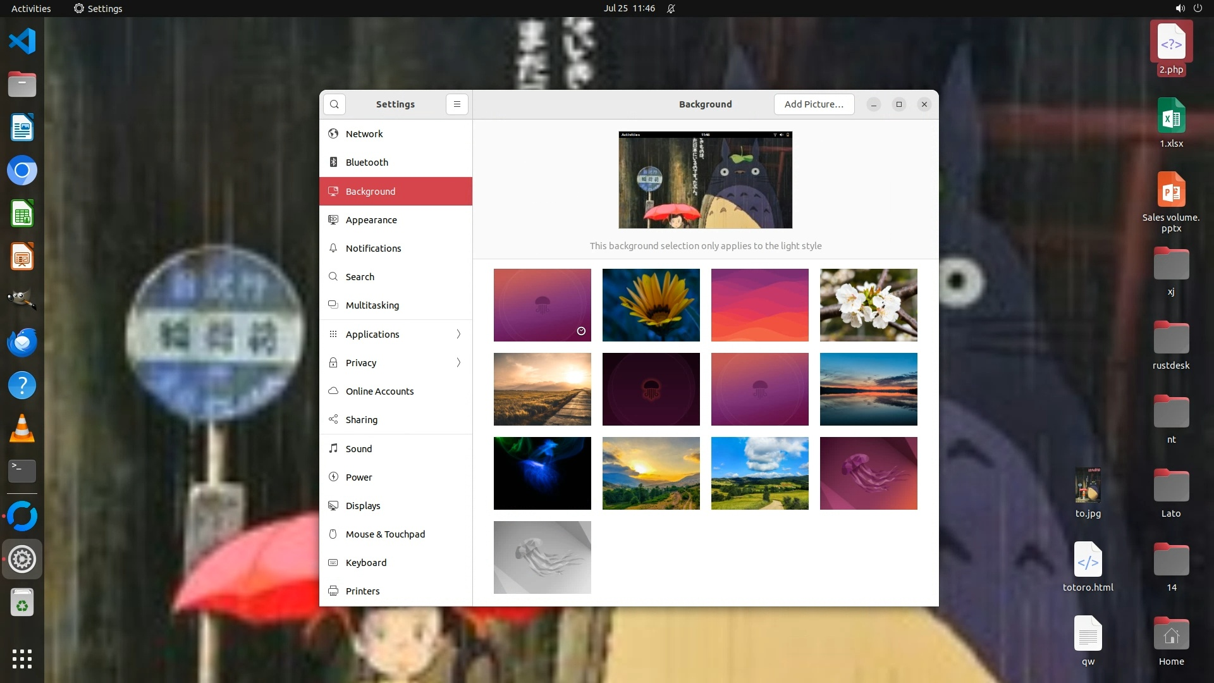Image resolution: width=1214 pixels, height=683 pixels.
Task: Open the volume system menu in top bar
Action: [x=1180, y=8]
